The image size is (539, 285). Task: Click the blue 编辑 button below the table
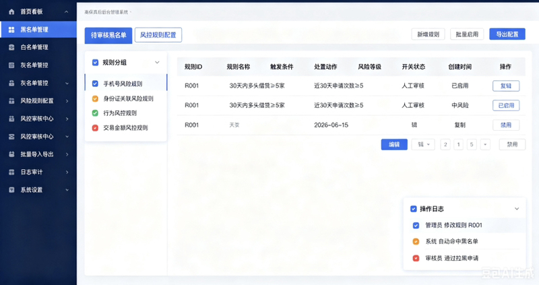(394, 144)
